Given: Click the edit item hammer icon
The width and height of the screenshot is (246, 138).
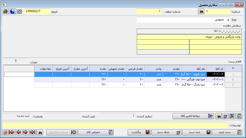Looking at the screenshot, I should coord(232,116).
